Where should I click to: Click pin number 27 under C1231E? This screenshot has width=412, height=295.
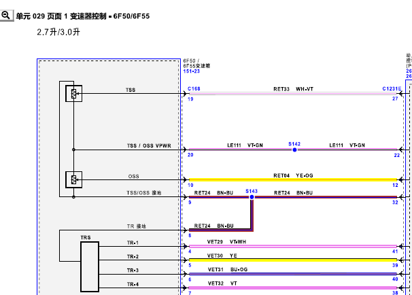click(395, 99)
